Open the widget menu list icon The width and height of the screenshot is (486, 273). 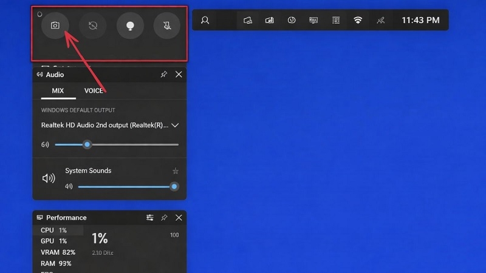click(336, 20)
